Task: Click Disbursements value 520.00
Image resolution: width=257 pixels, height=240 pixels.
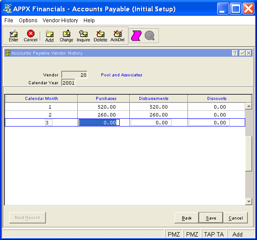Action: click(159, 107)
